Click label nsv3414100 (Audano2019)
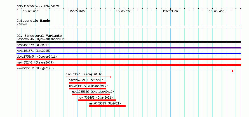Screen dimensions: 249x117 (x=88, y=86)
